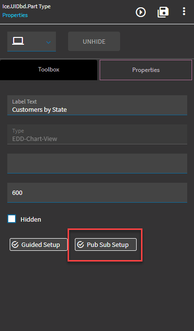The width and height of the screenshot is (194, 331).
Task: Click the empty unlabeled input field
Action: [97, 163]
